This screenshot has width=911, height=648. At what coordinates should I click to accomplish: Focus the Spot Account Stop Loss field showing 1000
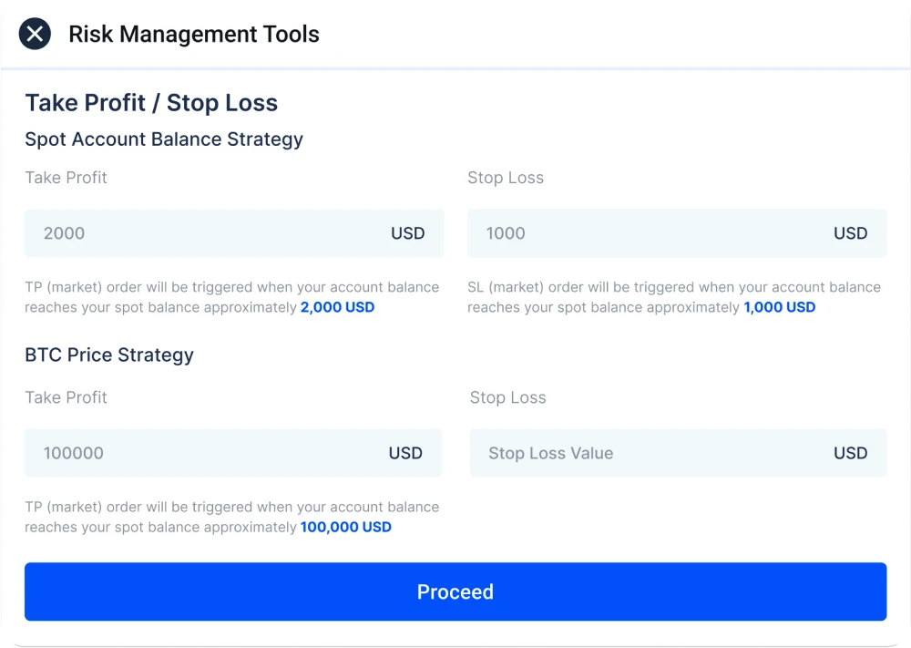coord(638,233)
